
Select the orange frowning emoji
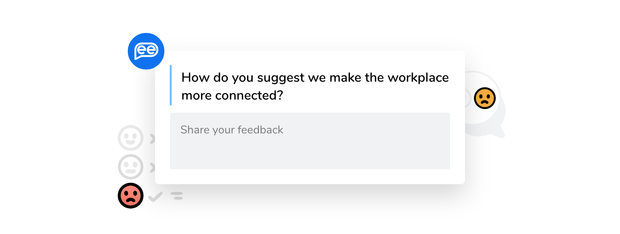485,98
